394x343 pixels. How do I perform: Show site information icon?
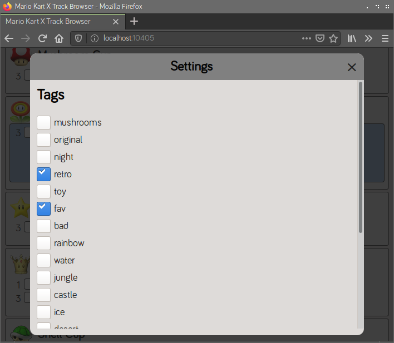click(95, 38)
